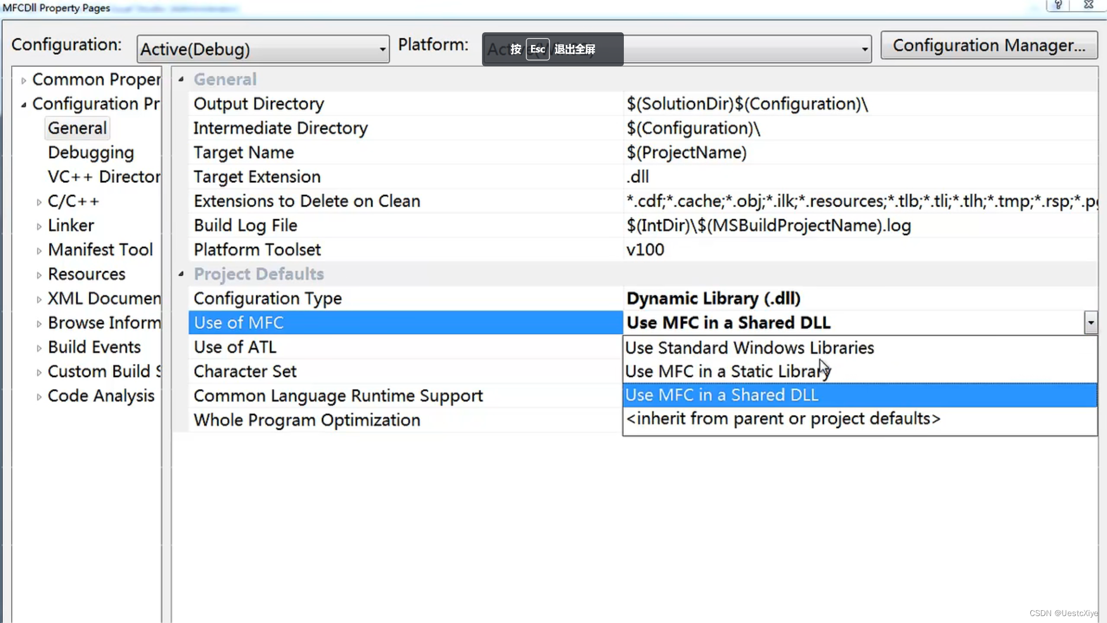Select the Debugging tree item

pyautogui.click(x=91, y=152)
